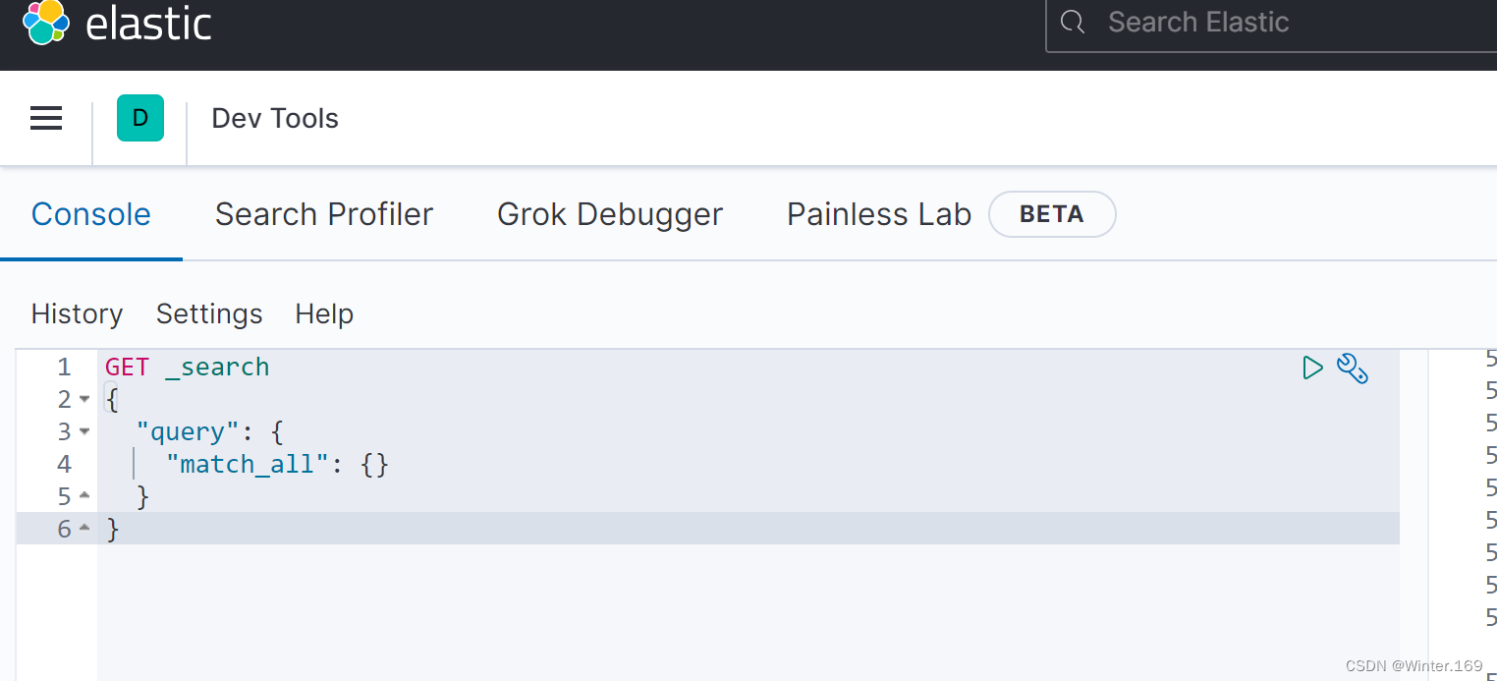Screen dimensions: 1497x681
Task: Open the hamburger navigation menu
Action: point(46,119)
